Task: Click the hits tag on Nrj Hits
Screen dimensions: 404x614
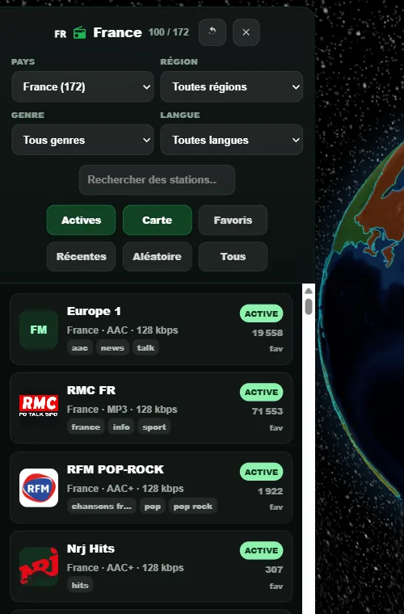Action: (x=80, y=585)
